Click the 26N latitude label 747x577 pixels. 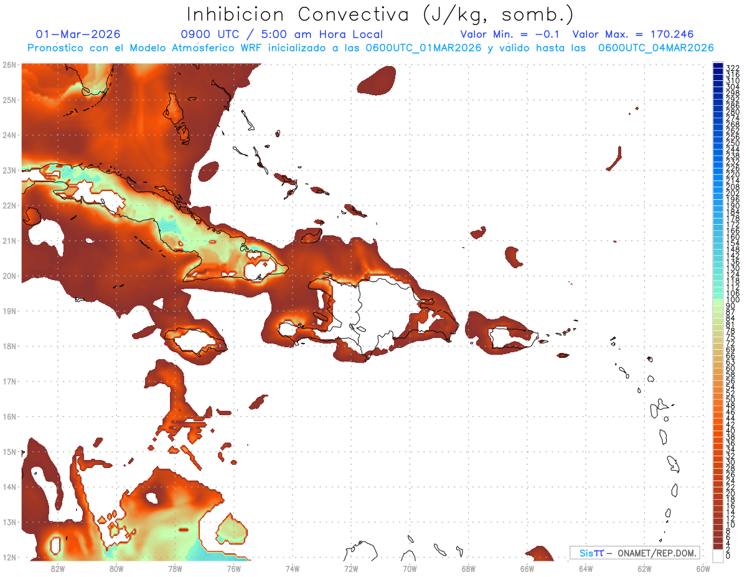(x=9, y=64)
